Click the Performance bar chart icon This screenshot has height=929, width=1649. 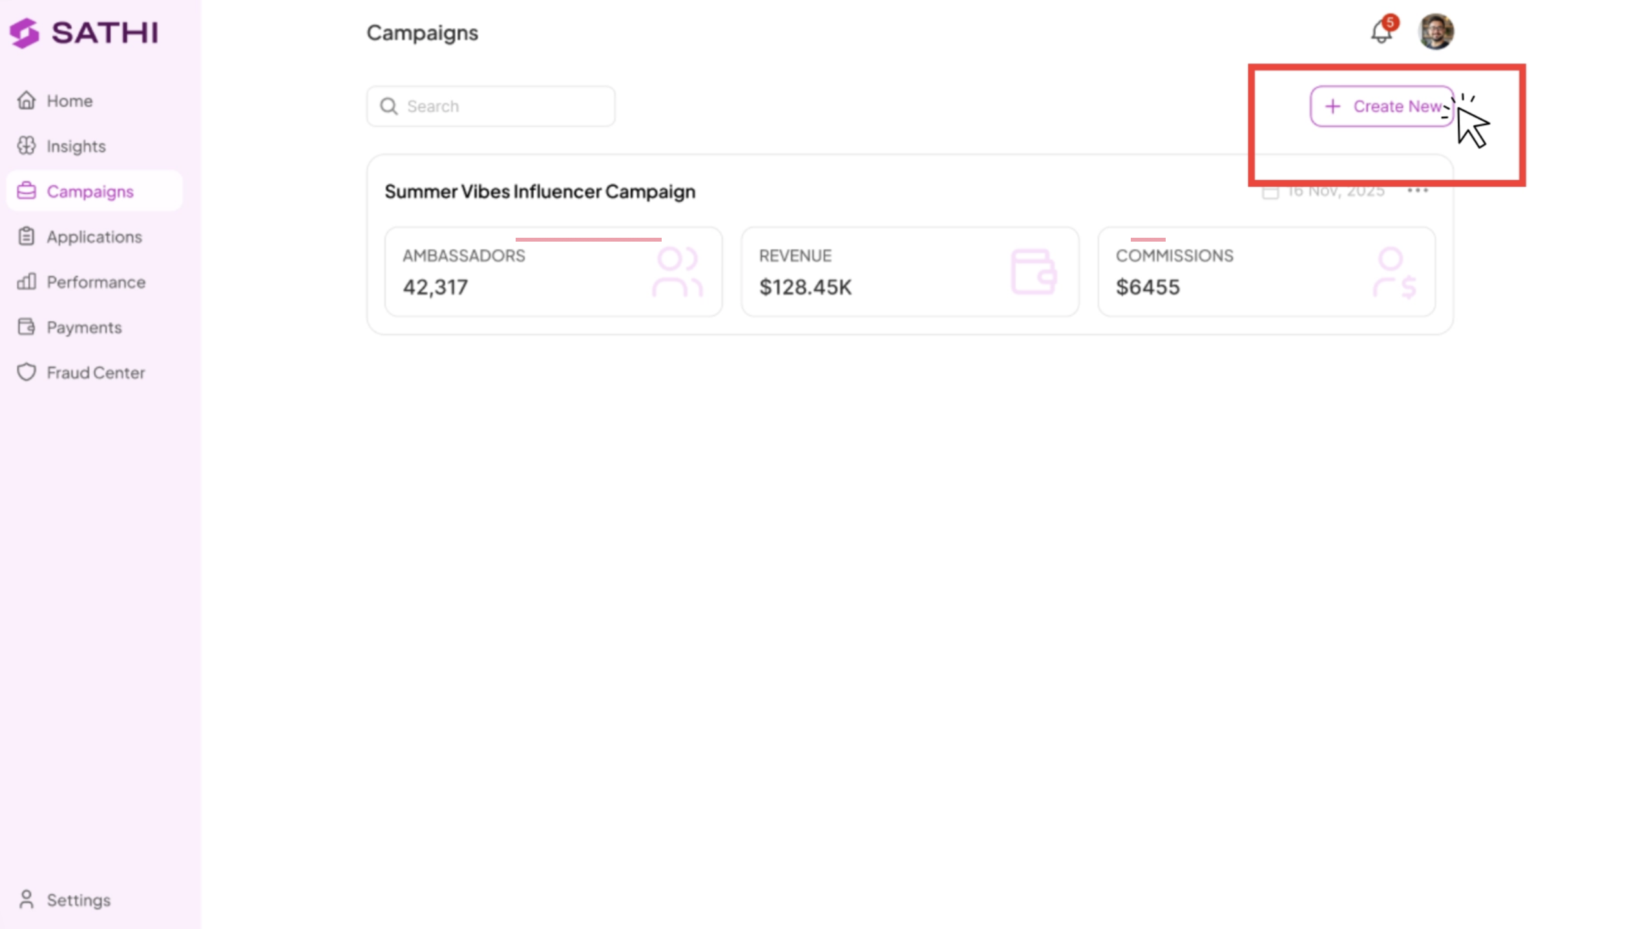[26, 282]
